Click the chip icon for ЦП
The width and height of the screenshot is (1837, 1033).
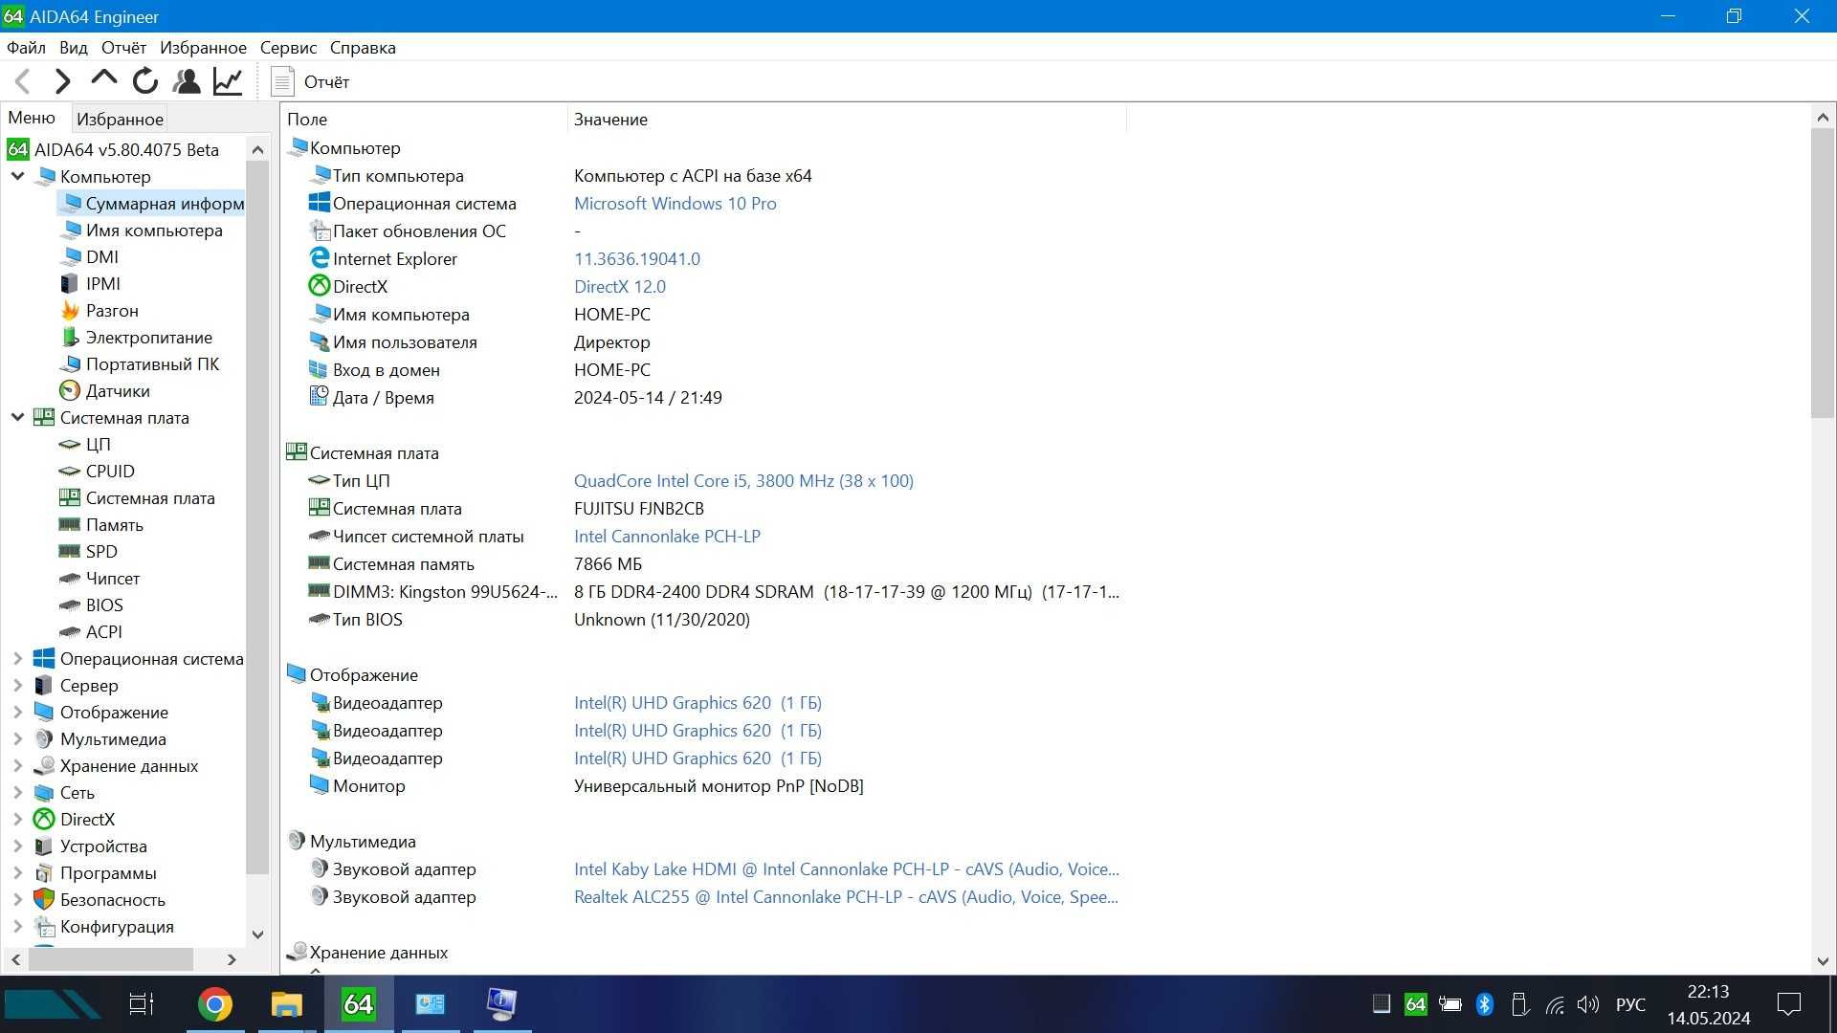[x=70, y=445]
